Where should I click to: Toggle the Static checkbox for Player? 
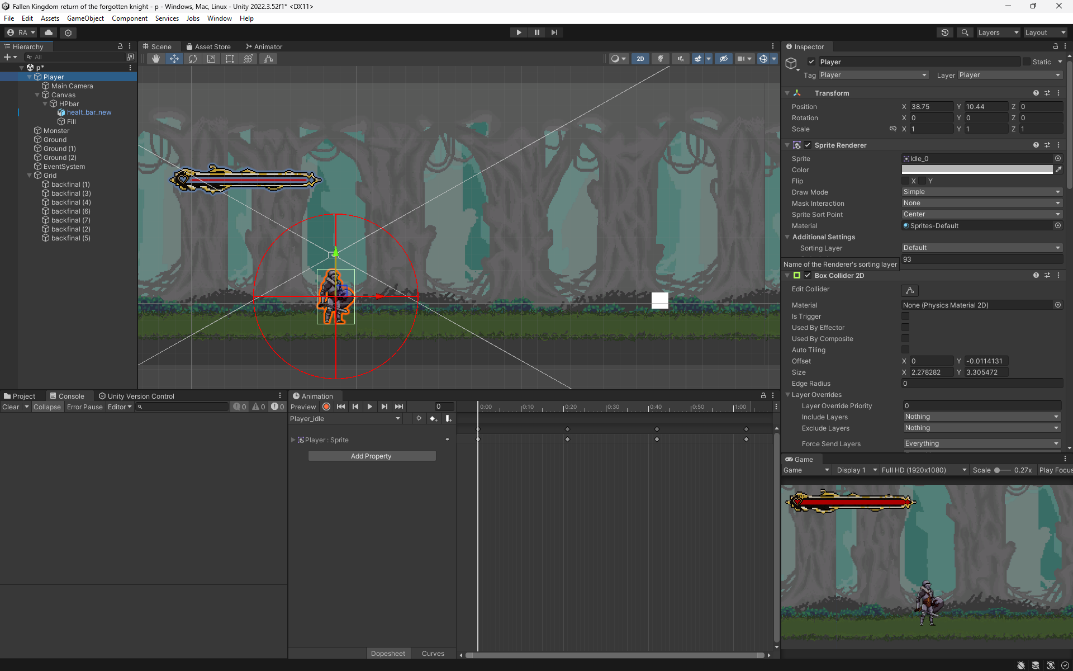[x=1027, y=62]
